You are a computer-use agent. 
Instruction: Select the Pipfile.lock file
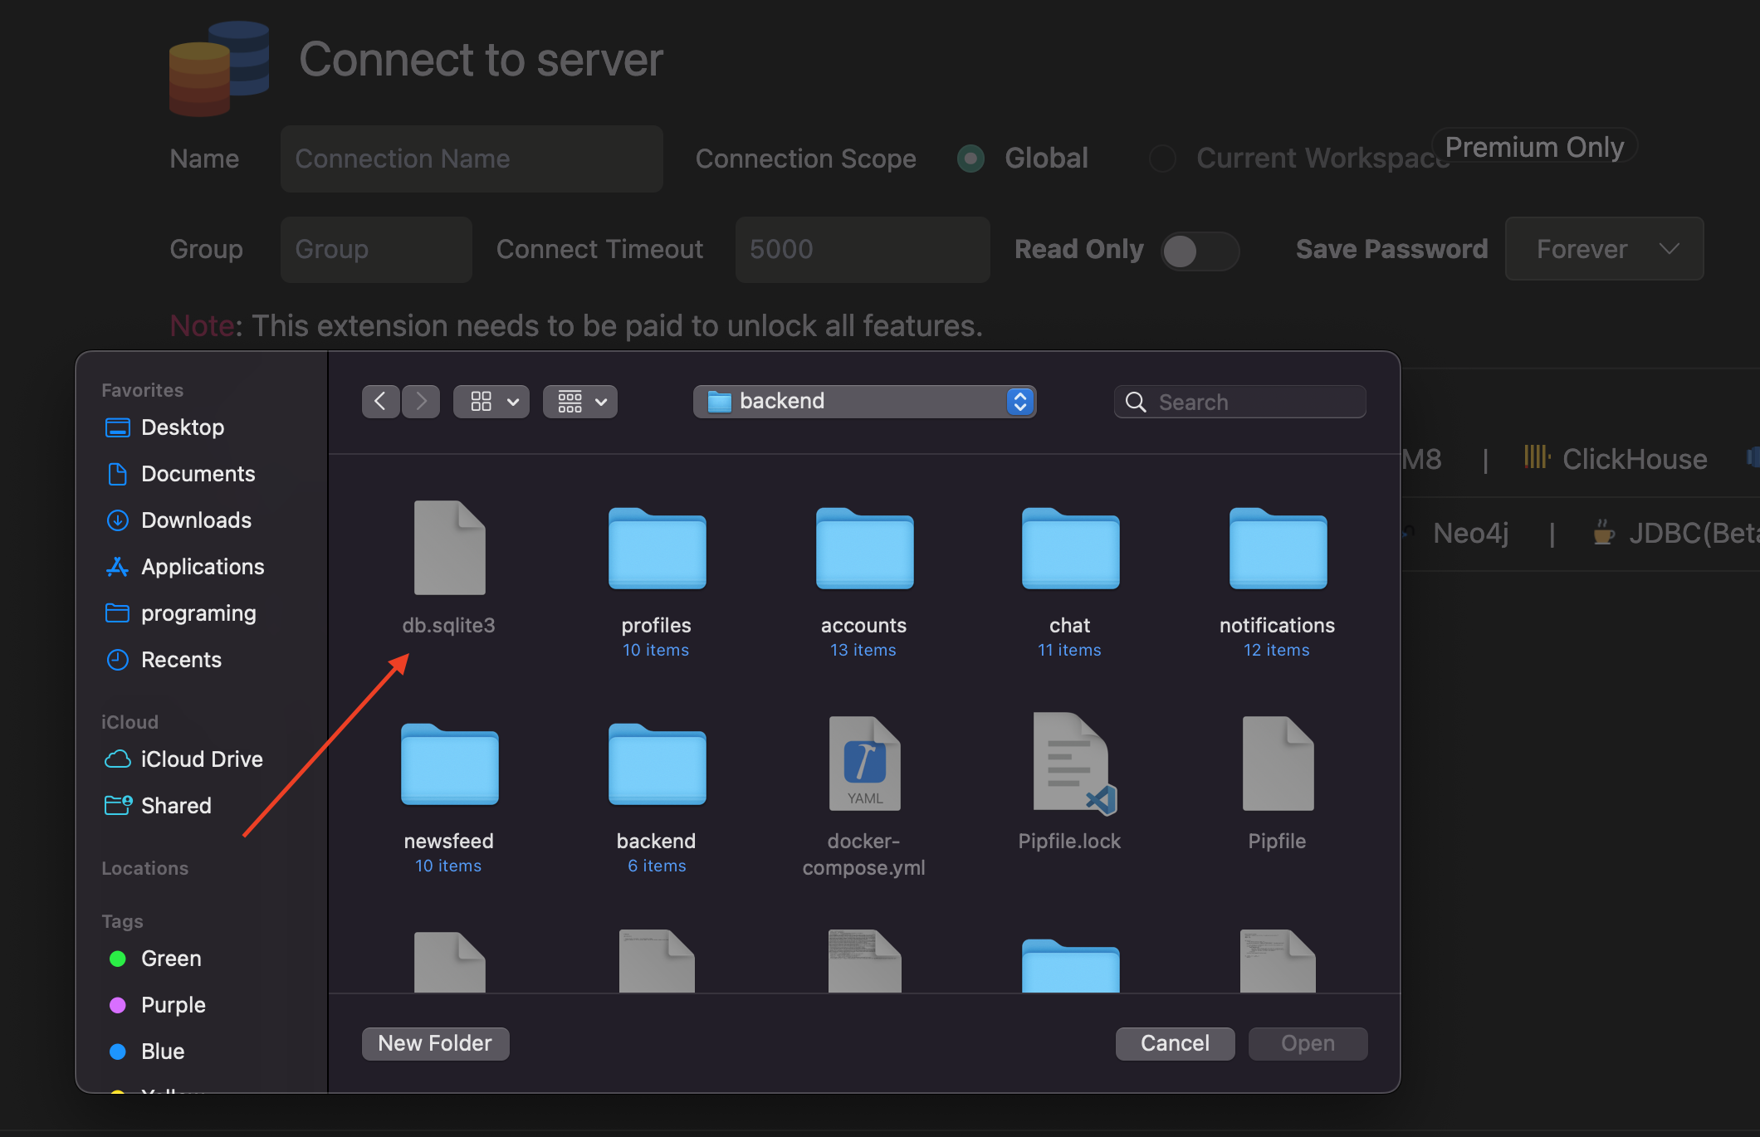point(1069,764)
